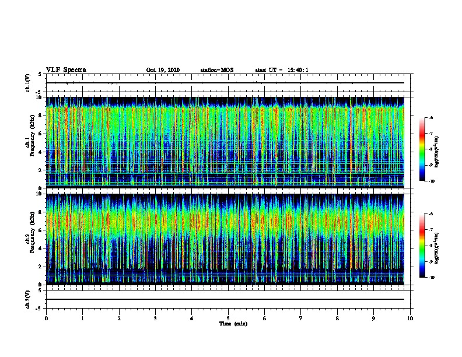Click the ch.2 PSD color scale bar

click(422, 246)
